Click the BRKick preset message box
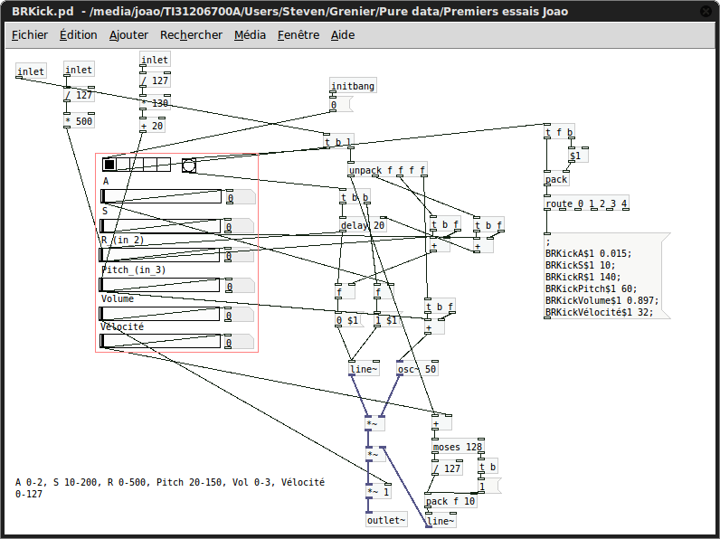720x539 pixels. pyautogui.click(x=607, y=277)
